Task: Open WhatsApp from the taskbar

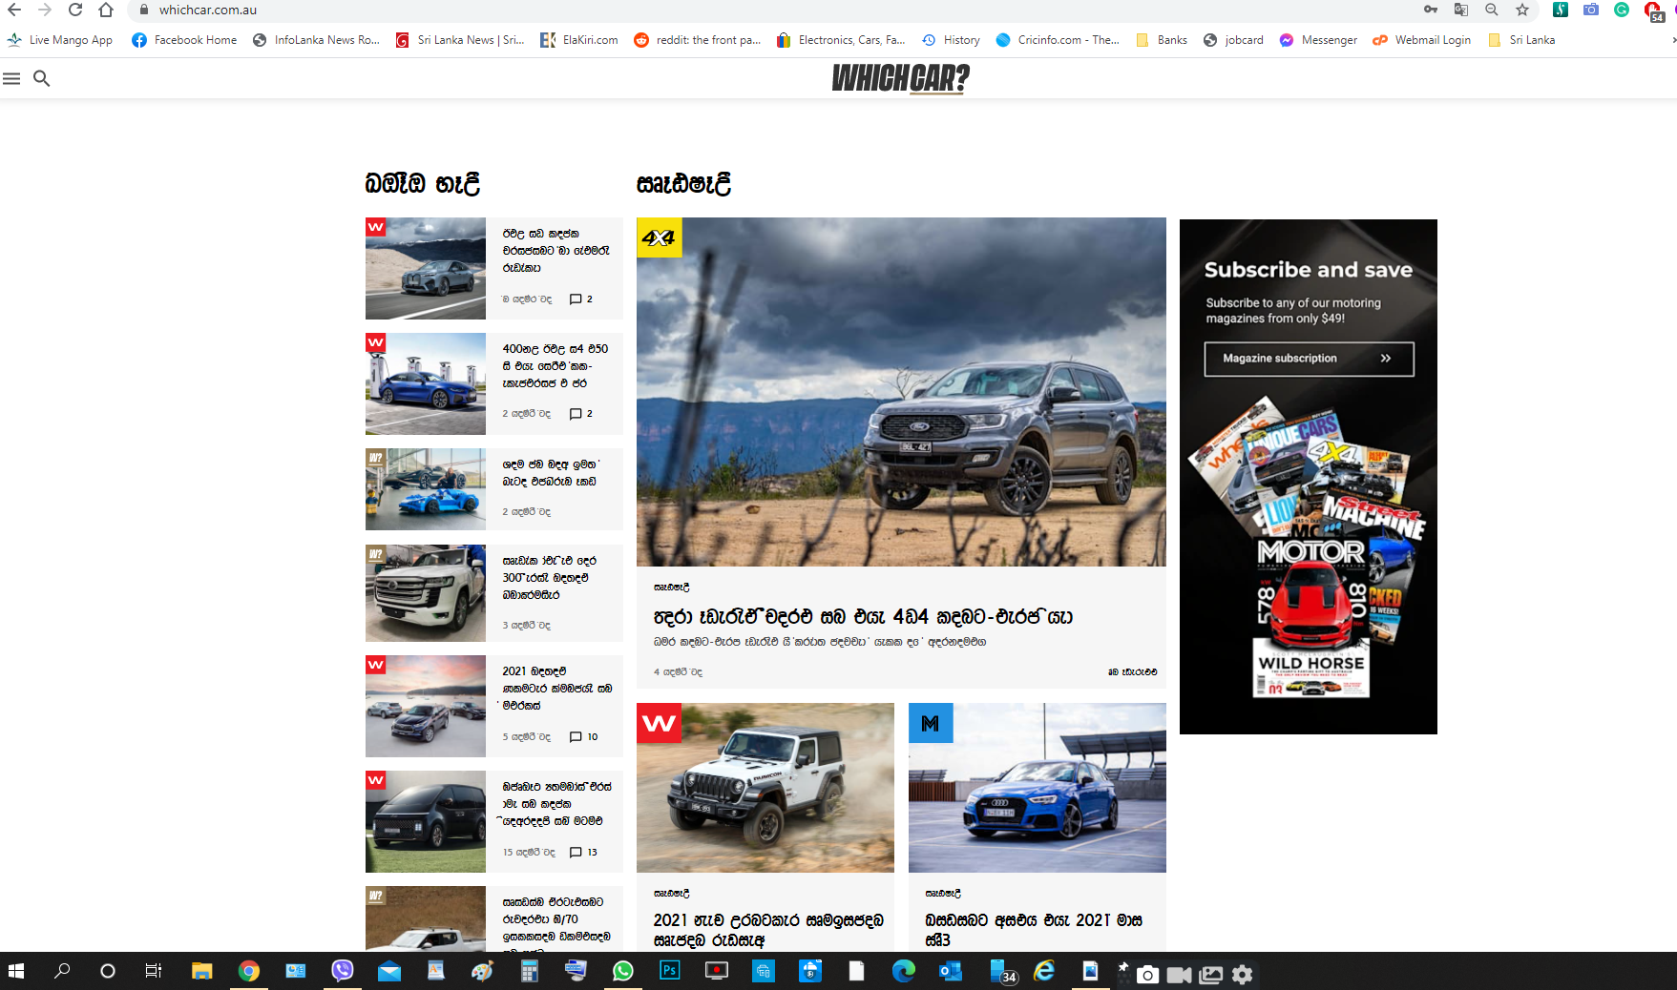Action: click(x=622, y=971)
